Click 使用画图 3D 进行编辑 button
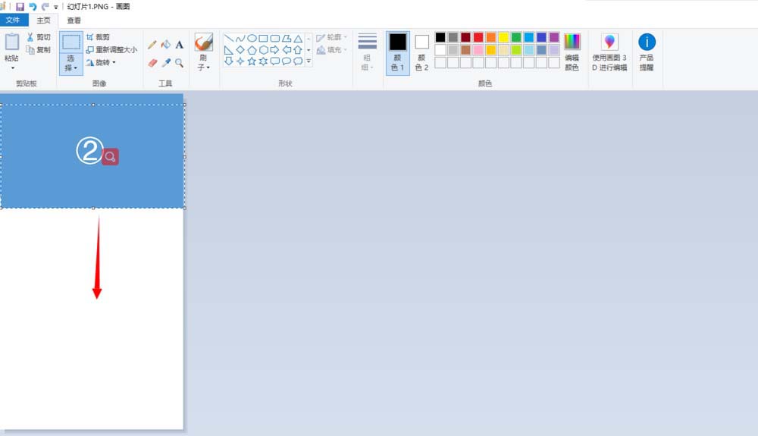This screenshot has width=758, height=436. click(x=609, y=52)
